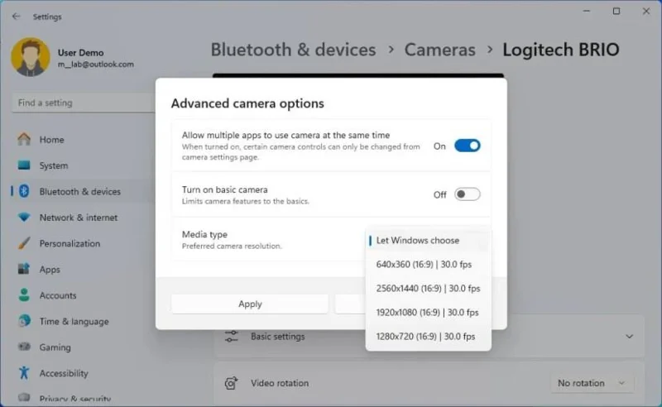Click the Gaming controller icon

pyautogui.click(x=24, y=347)
